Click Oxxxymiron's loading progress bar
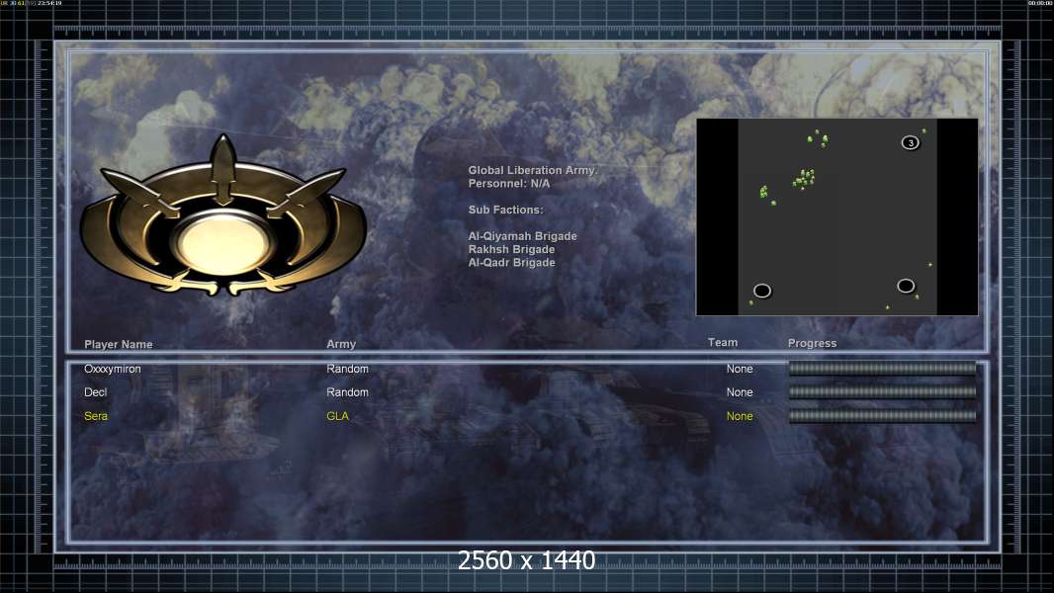The image size is (1054, 593). 882,368
